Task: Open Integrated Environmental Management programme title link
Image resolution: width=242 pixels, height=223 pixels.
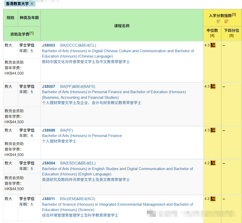Action: pyautogui.click(x=117, y=207)
